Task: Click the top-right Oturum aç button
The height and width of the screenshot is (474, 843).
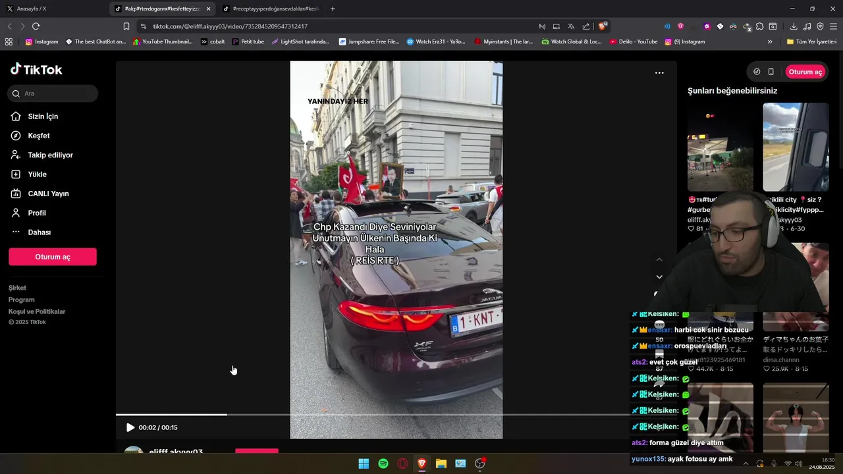Action: (805, 72)
